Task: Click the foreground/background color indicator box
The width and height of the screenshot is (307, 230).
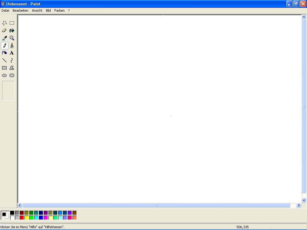Action: tap(5, 215)
